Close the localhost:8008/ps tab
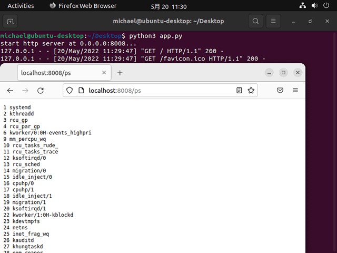 [x=103, y=73]
